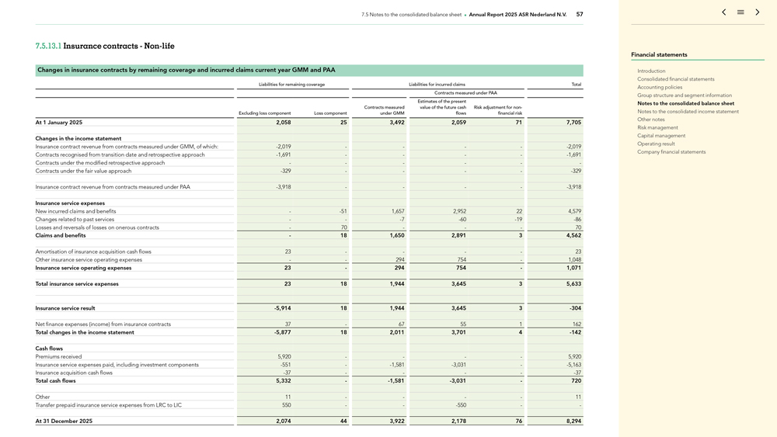Open the Risk management section
The width and height of the screenshot is (777, 437).
(657, 127)
